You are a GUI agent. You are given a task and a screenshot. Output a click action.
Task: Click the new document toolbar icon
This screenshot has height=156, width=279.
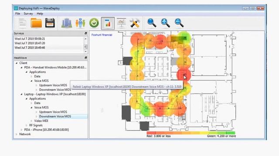pos(23,23)
